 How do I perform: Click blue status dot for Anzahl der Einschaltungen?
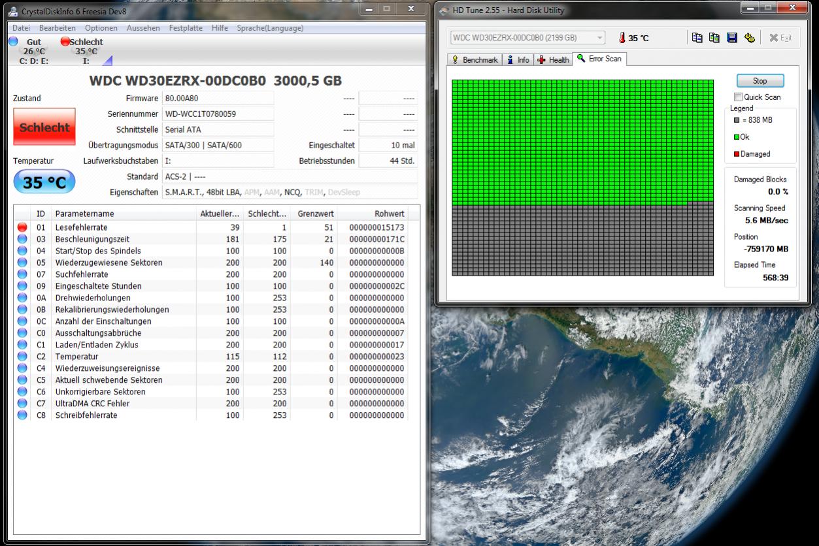coord(23,321)
